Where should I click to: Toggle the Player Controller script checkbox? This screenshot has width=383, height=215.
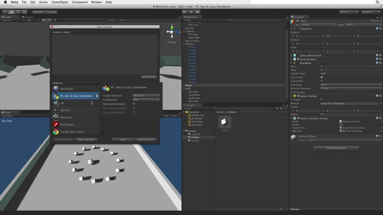click(x=298, y=119)
